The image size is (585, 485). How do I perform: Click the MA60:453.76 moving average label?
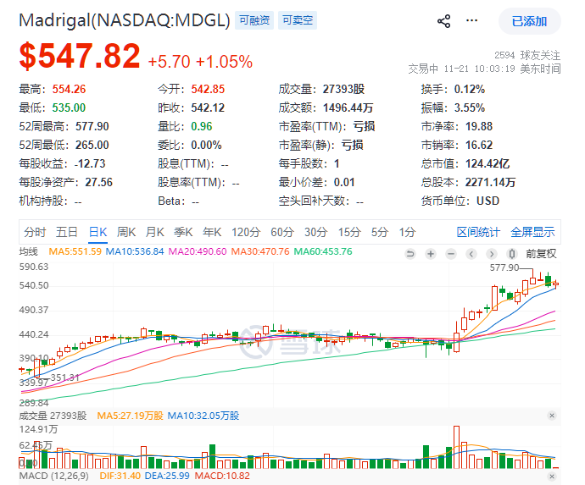[x=323, y=252]
